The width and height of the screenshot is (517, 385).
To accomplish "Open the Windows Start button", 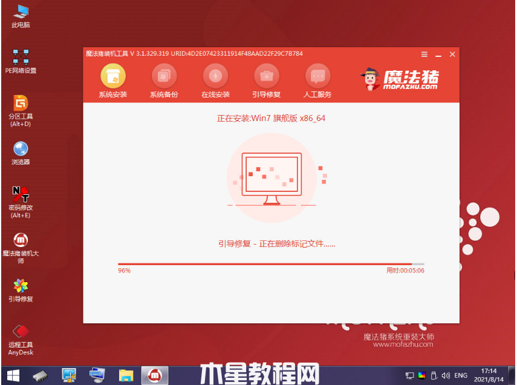I will coord(13,376).
